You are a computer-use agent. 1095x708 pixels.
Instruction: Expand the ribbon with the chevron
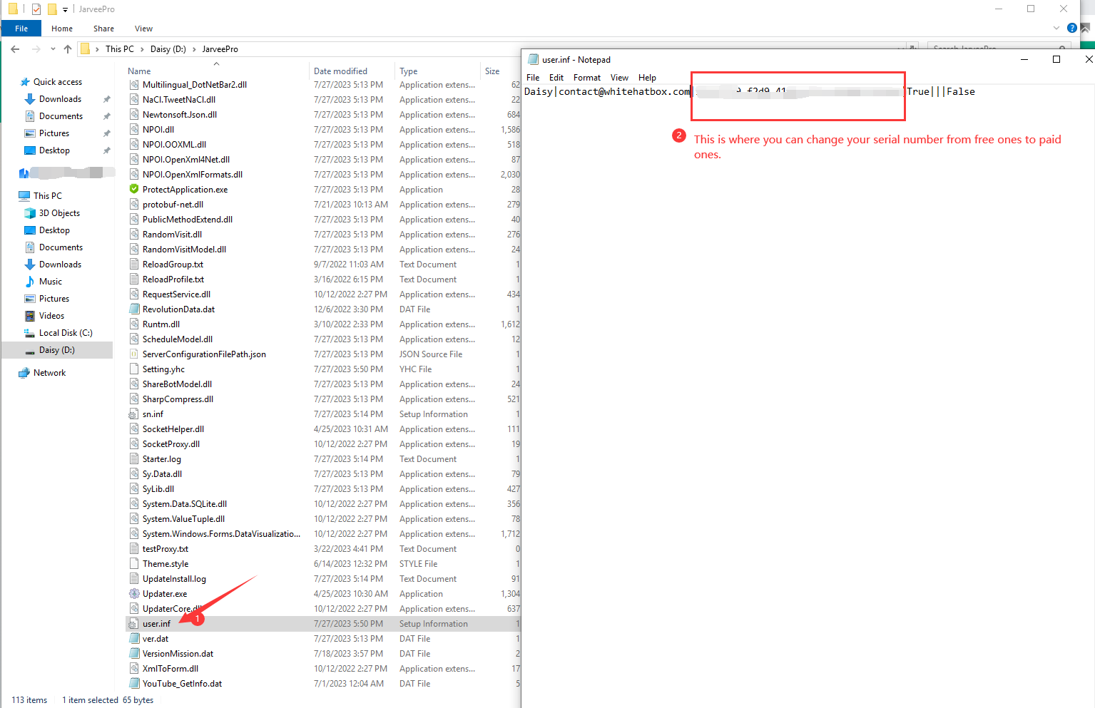1056,28
